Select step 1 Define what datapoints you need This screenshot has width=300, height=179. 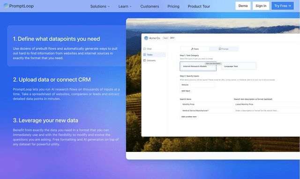coord(67,46)
